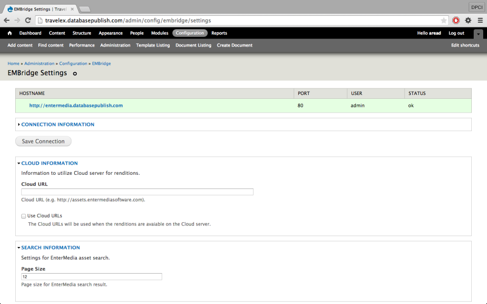
Task: Open the Modules menu
Action: (x=160, y=33)
